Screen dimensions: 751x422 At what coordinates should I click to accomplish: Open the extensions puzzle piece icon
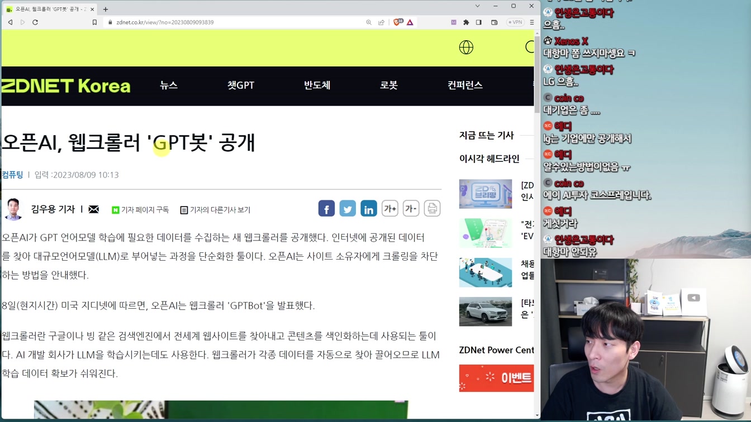466,22
